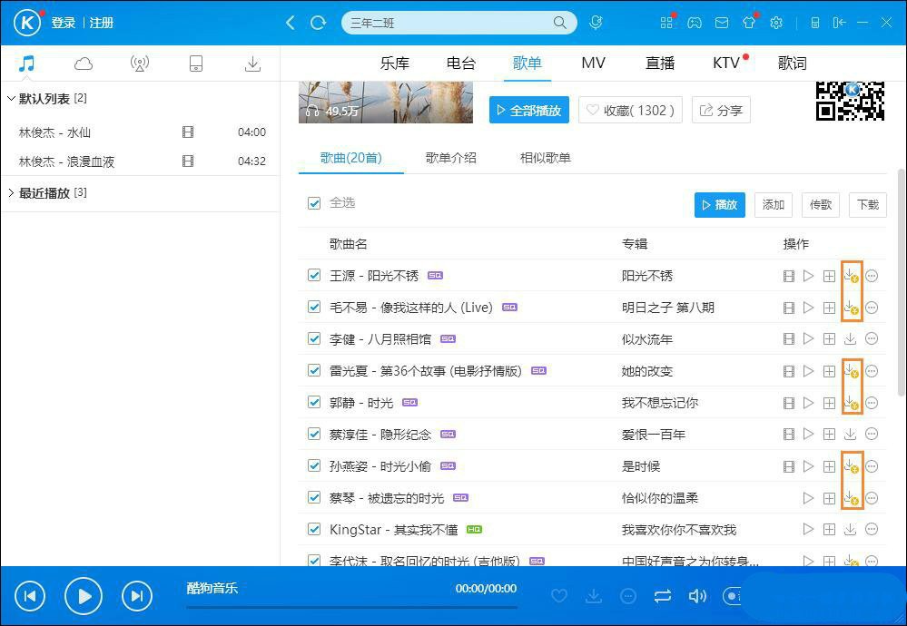Uncheck 李健 - 八月照相馆 song checkbox

pos(313,338)
